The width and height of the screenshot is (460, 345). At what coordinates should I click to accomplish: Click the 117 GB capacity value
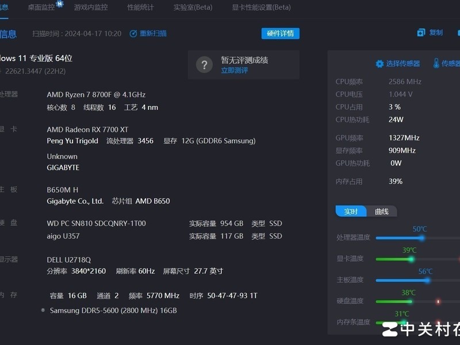click(232, 236)
